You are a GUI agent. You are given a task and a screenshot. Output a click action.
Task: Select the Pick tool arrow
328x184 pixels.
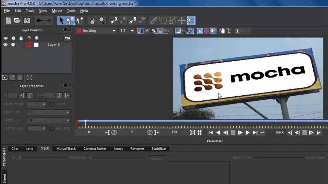61,20
